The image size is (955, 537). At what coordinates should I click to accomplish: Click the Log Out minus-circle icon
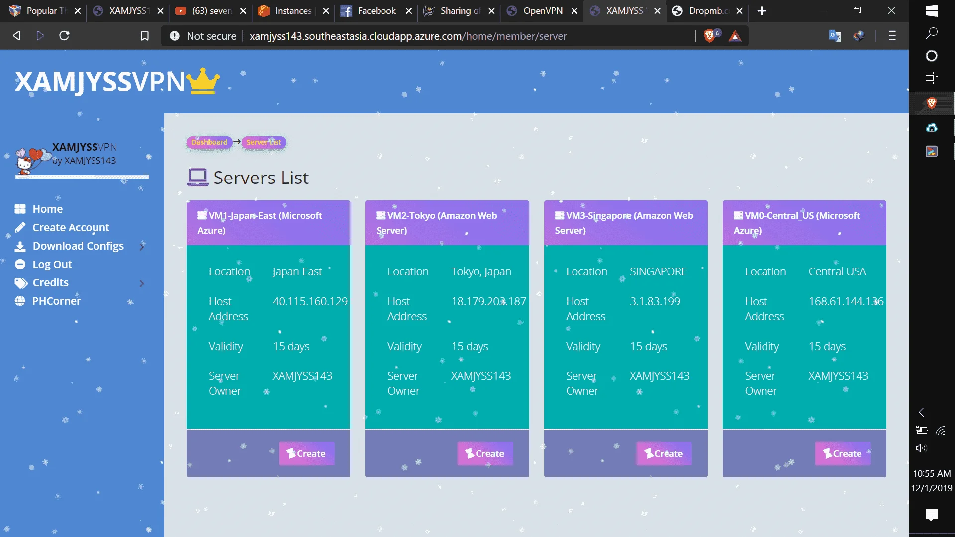tap(20, 264)
